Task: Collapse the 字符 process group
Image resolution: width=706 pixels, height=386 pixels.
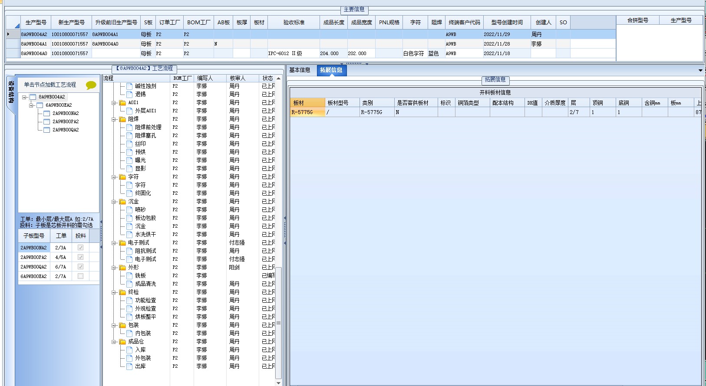Action: [114, 177]
